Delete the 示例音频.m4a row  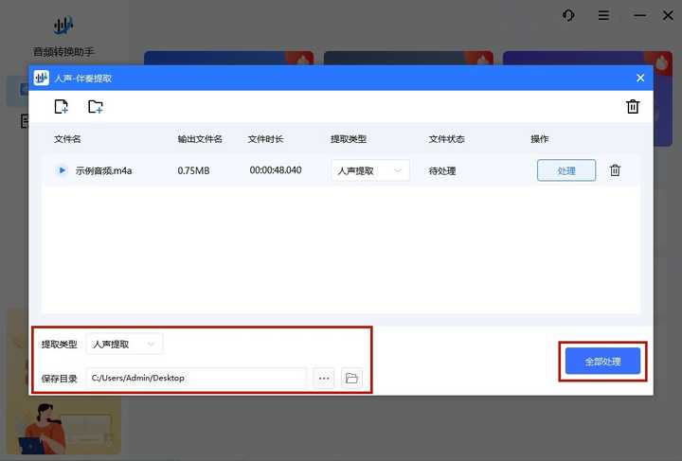click(615, 170)
